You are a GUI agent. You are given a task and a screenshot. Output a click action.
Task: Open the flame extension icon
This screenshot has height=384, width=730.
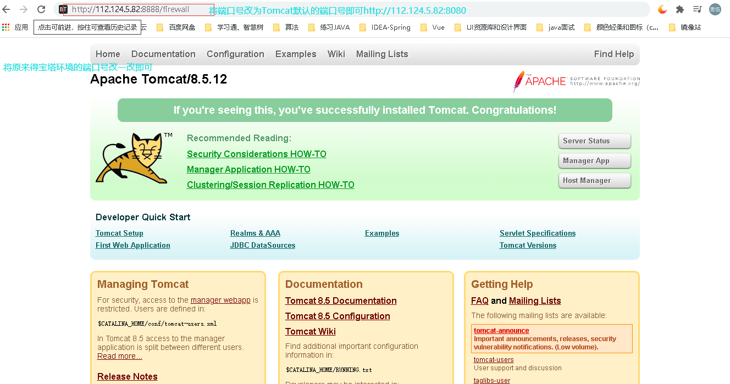tap(662, 9)
